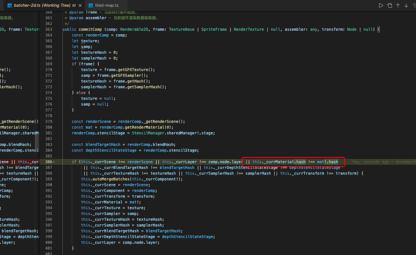The image size is (416, 255).
Task: Click line number 363 in the gutter
Action: [x=49, y=29]
